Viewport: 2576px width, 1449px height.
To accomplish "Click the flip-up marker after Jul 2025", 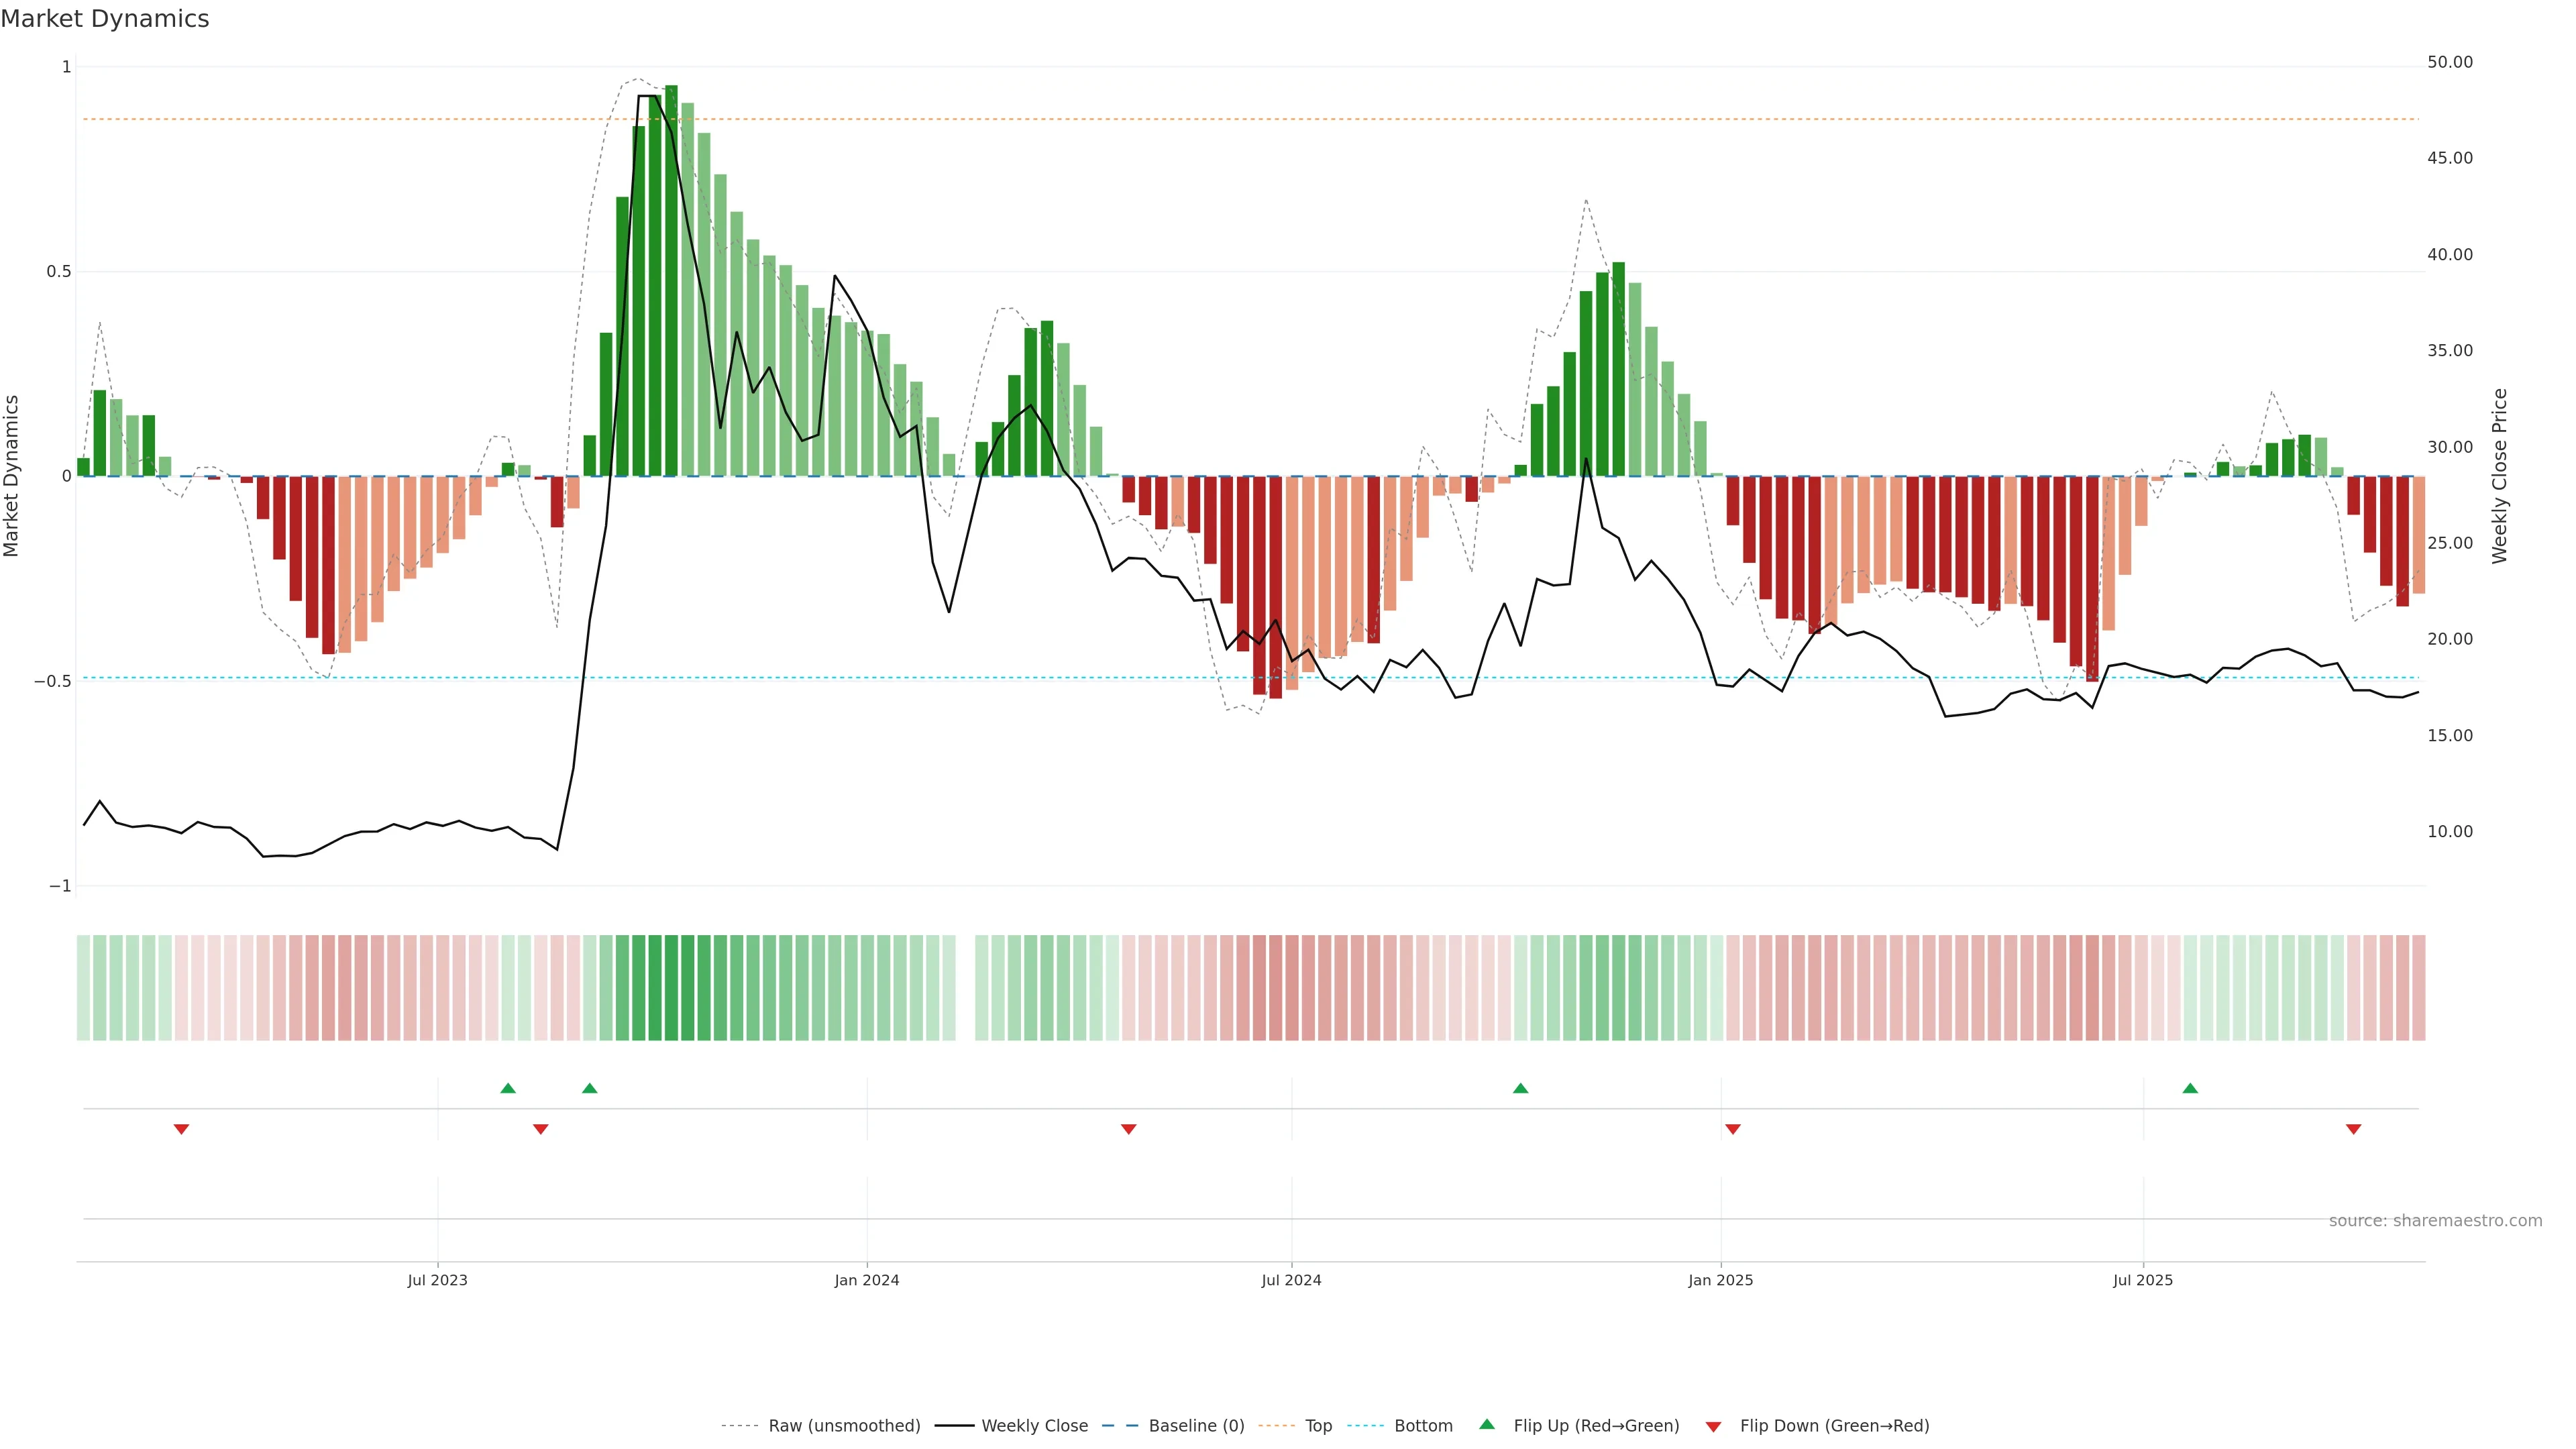I will click(2190, 1088).
